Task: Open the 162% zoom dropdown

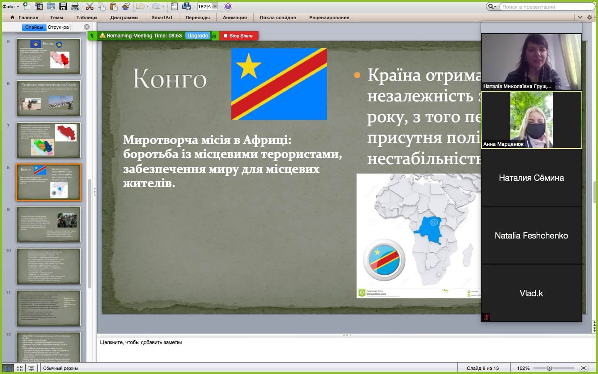Action: point(215,7)
